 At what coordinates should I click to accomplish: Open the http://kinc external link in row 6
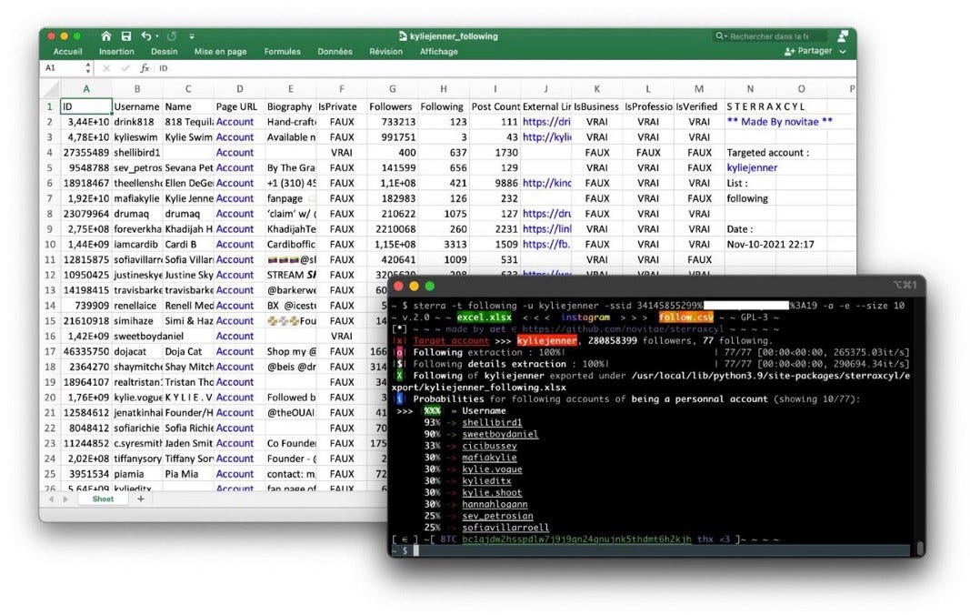[546, 184]
